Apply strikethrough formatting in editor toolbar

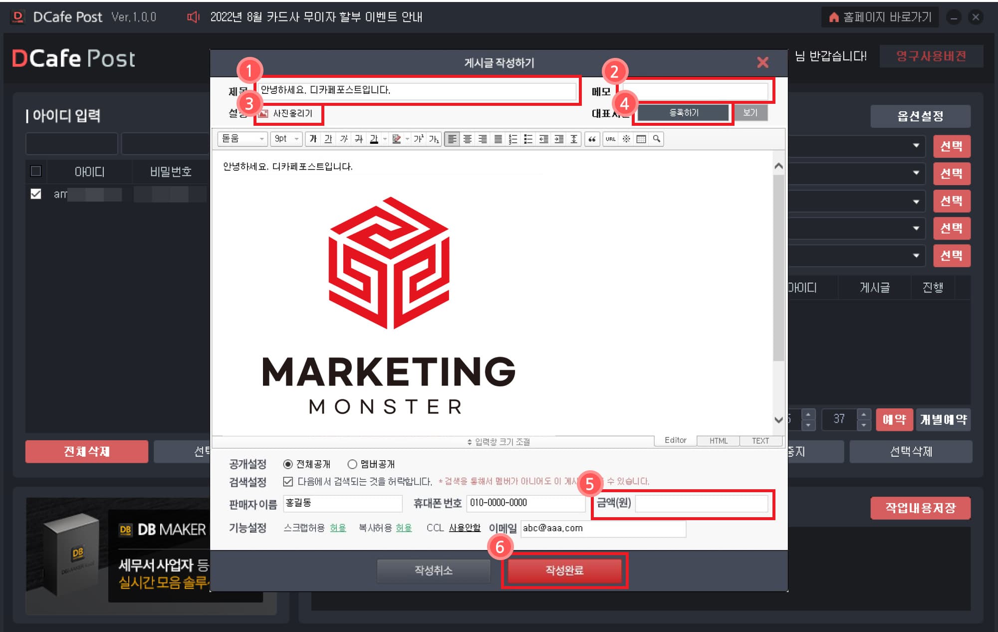click(x=359, y=139)
